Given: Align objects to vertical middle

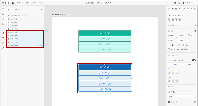Looking at the screenshot, I should [x=173, y=9].
